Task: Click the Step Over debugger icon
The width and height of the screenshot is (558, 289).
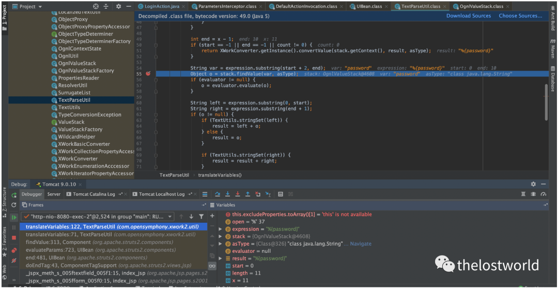Action: (217, 194)
